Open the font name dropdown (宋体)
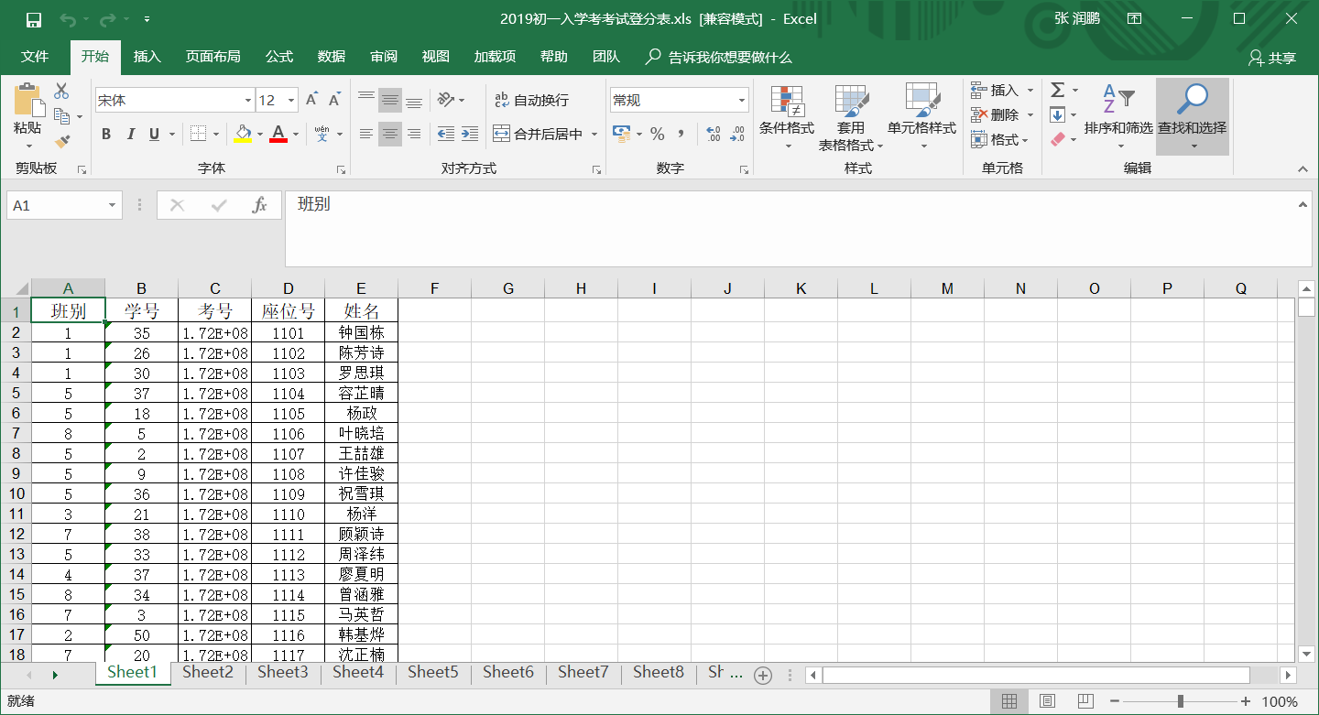Screen dimensions: 1319x715 click(x=247, y=100)
